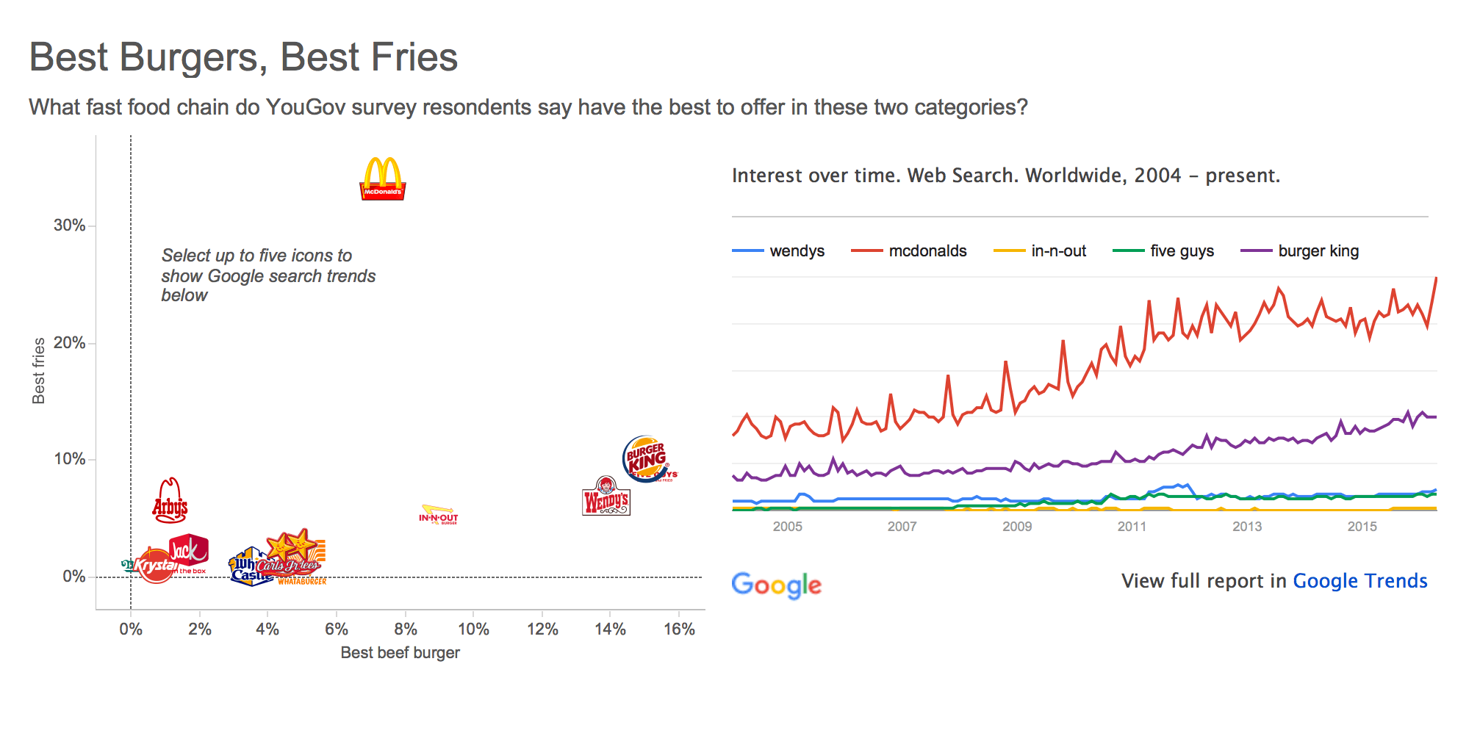
Task: Click the five guys legend entry
Action: 1182,251
